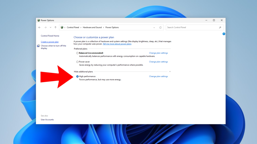Expand chevron after Control Panel breadcrumb
The image size is (257, 144).
pyautogui.click(x=81, y=27)
